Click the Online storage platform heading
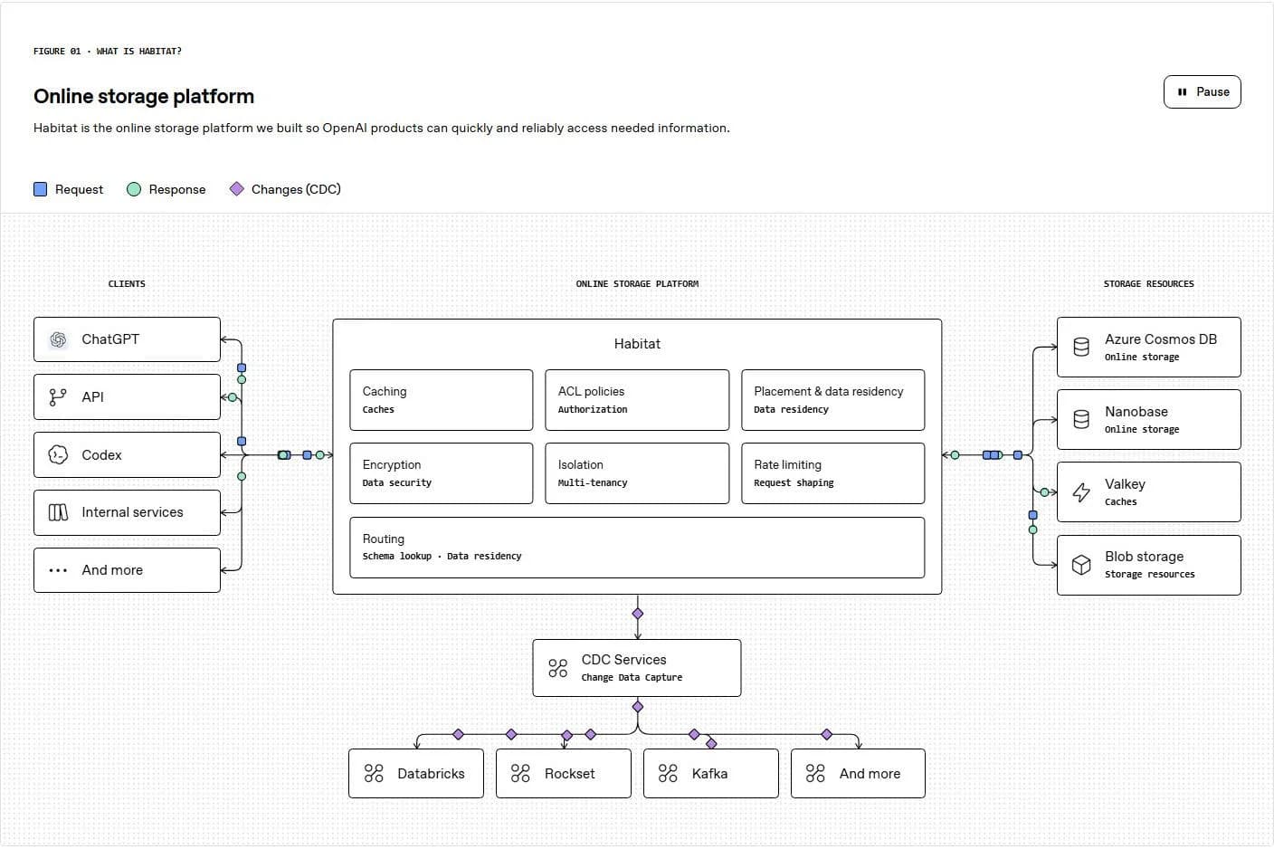This screenshot has height=849, width=1274. [x=144, y=96]
